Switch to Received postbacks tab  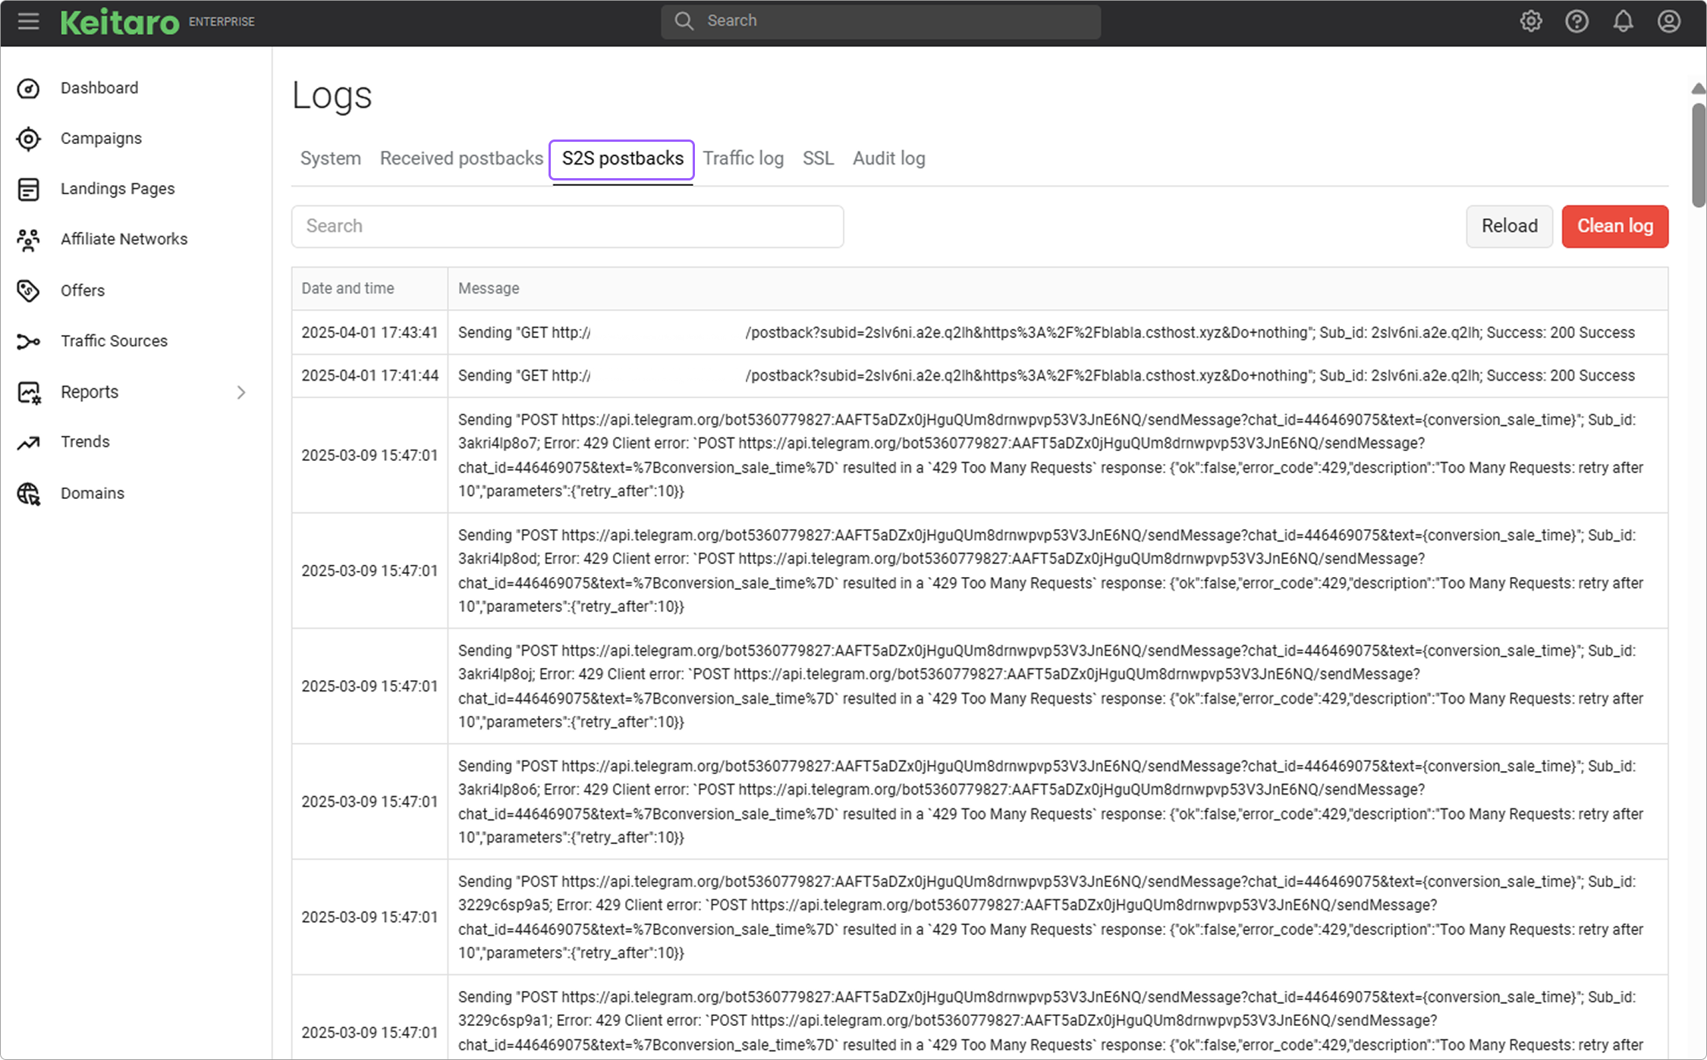pos(461,158)
